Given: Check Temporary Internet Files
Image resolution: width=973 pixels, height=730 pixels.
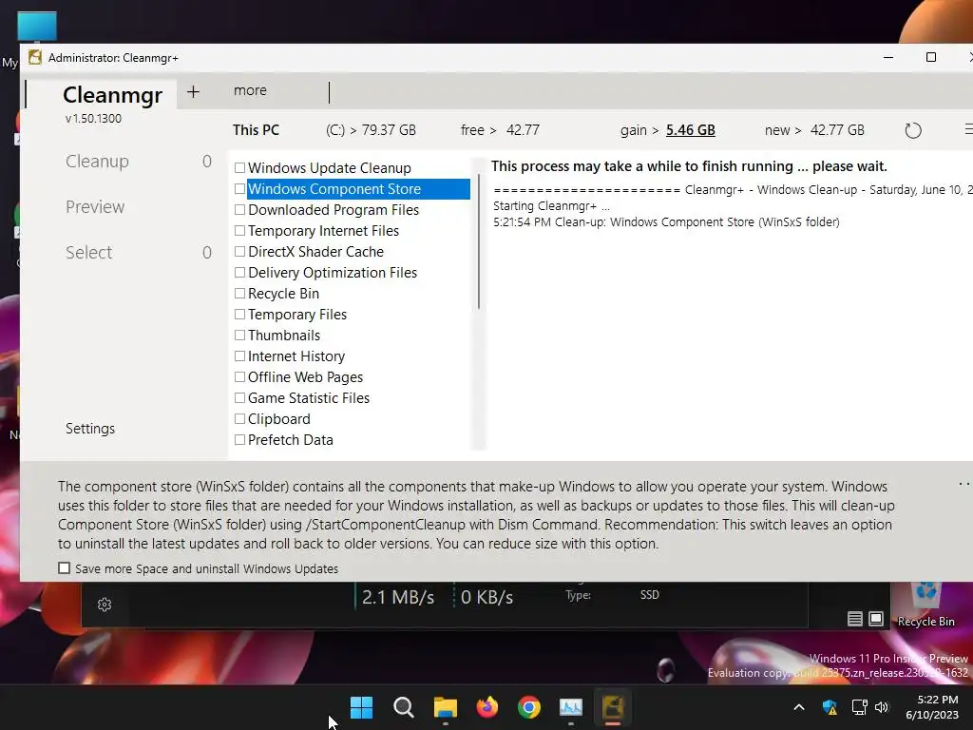Looking at the screenshot, I should (x=239, y=231).
